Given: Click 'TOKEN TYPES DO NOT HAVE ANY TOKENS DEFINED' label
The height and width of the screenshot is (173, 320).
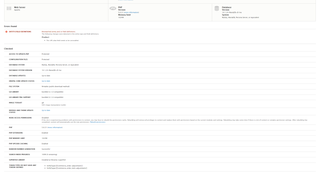Looking at the screenshot, I should click(23, 166).
